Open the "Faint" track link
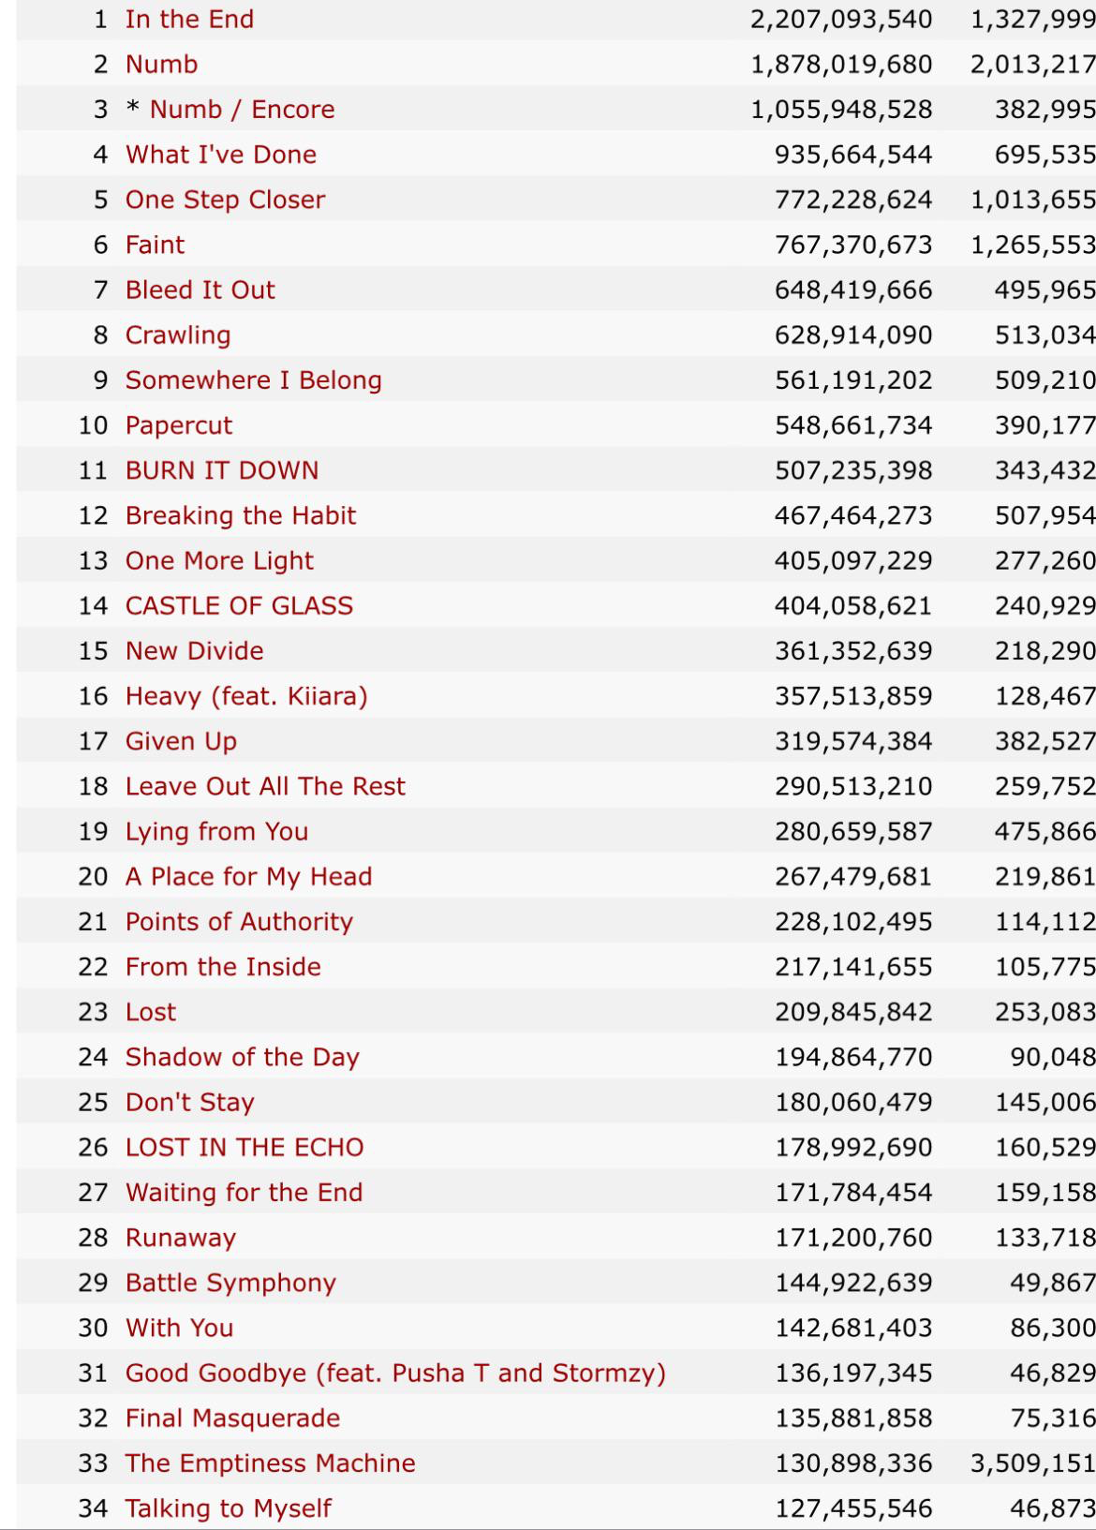Screen dimensions: 1096x1530 [x=155, y=245]
